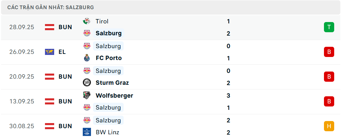Click the Tirol club crest icon
This screenshot has width=341, height=138.
click(x=87, y=21)
